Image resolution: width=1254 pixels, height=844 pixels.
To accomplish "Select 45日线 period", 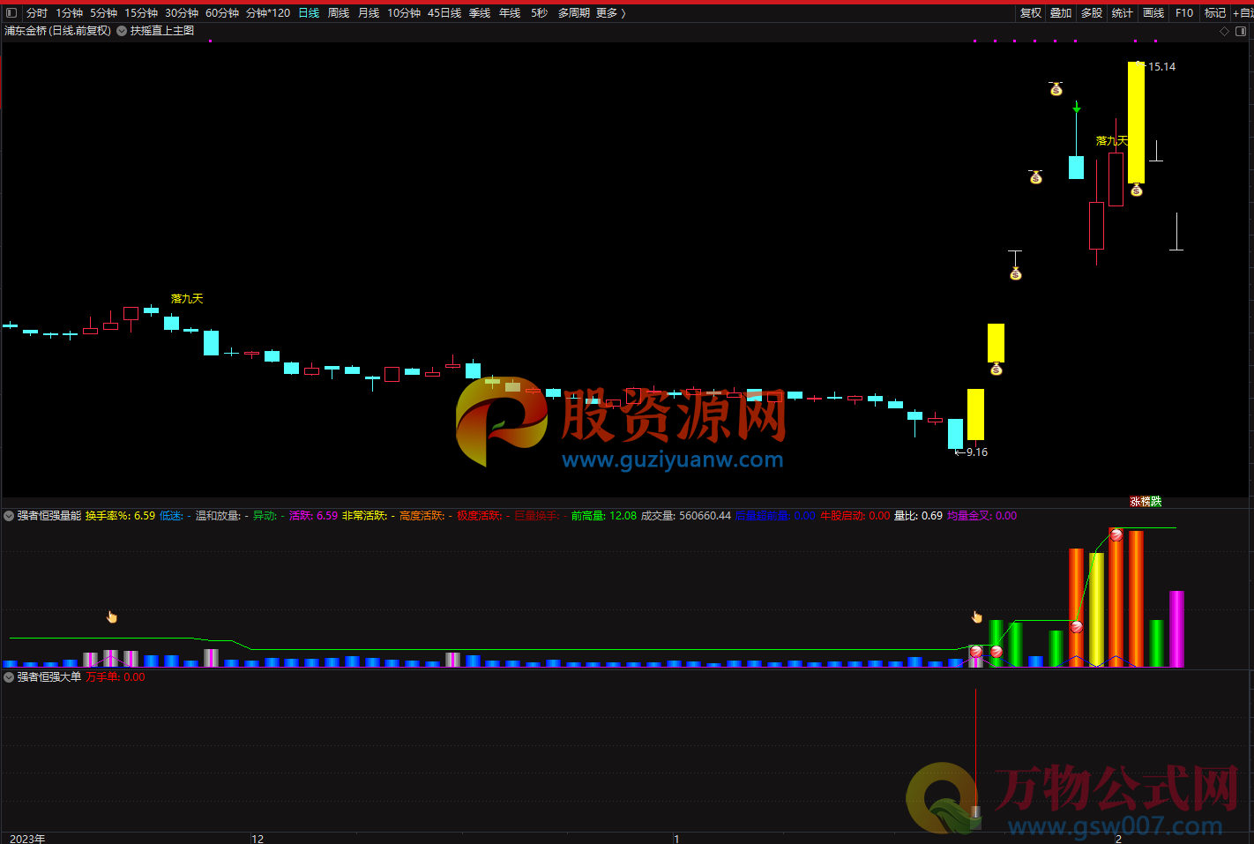I will pos(444,13).
